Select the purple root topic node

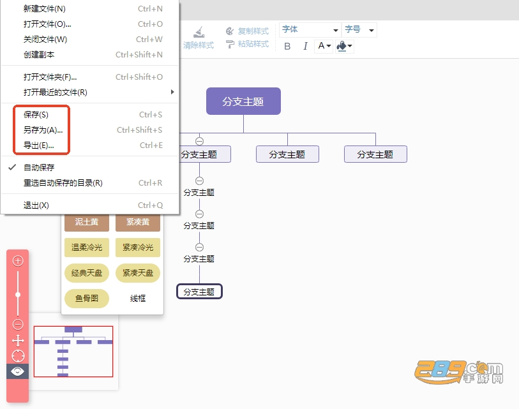[243, 101]
